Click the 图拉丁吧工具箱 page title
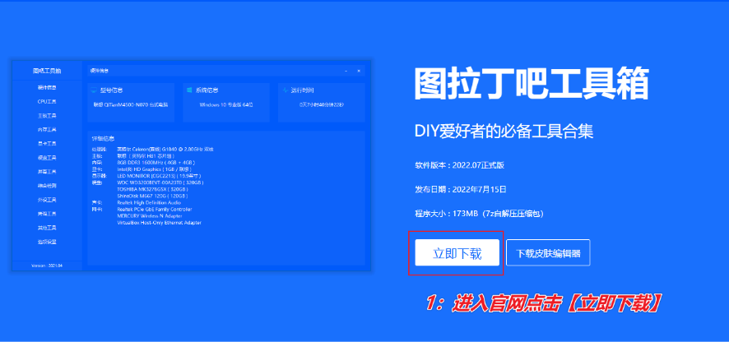This screenshot has height=342, width=729. 531,84
